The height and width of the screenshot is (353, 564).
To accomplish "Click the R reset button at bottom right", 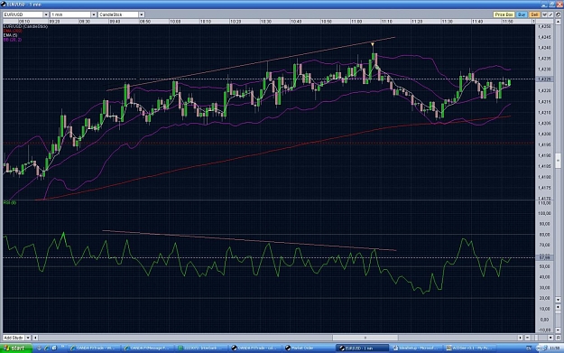I will tap(559, 338).
